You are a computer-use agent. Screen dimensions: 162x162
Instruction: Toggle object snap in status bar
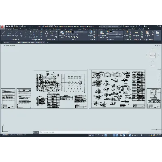117,135
